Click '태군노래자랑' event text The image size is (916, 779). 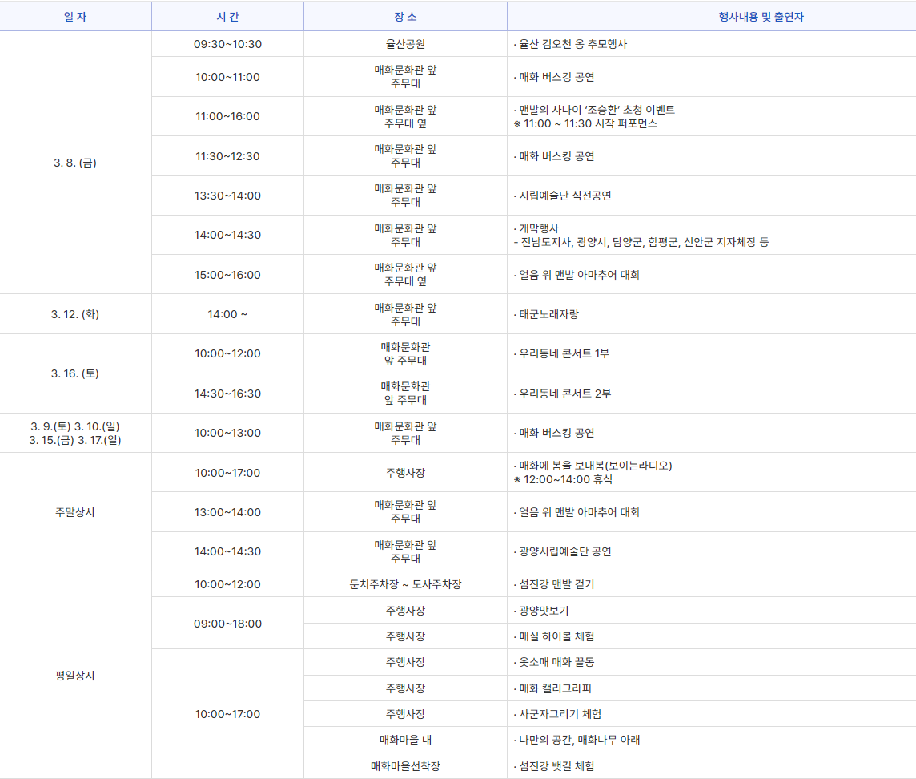click(x=548, y=314)
